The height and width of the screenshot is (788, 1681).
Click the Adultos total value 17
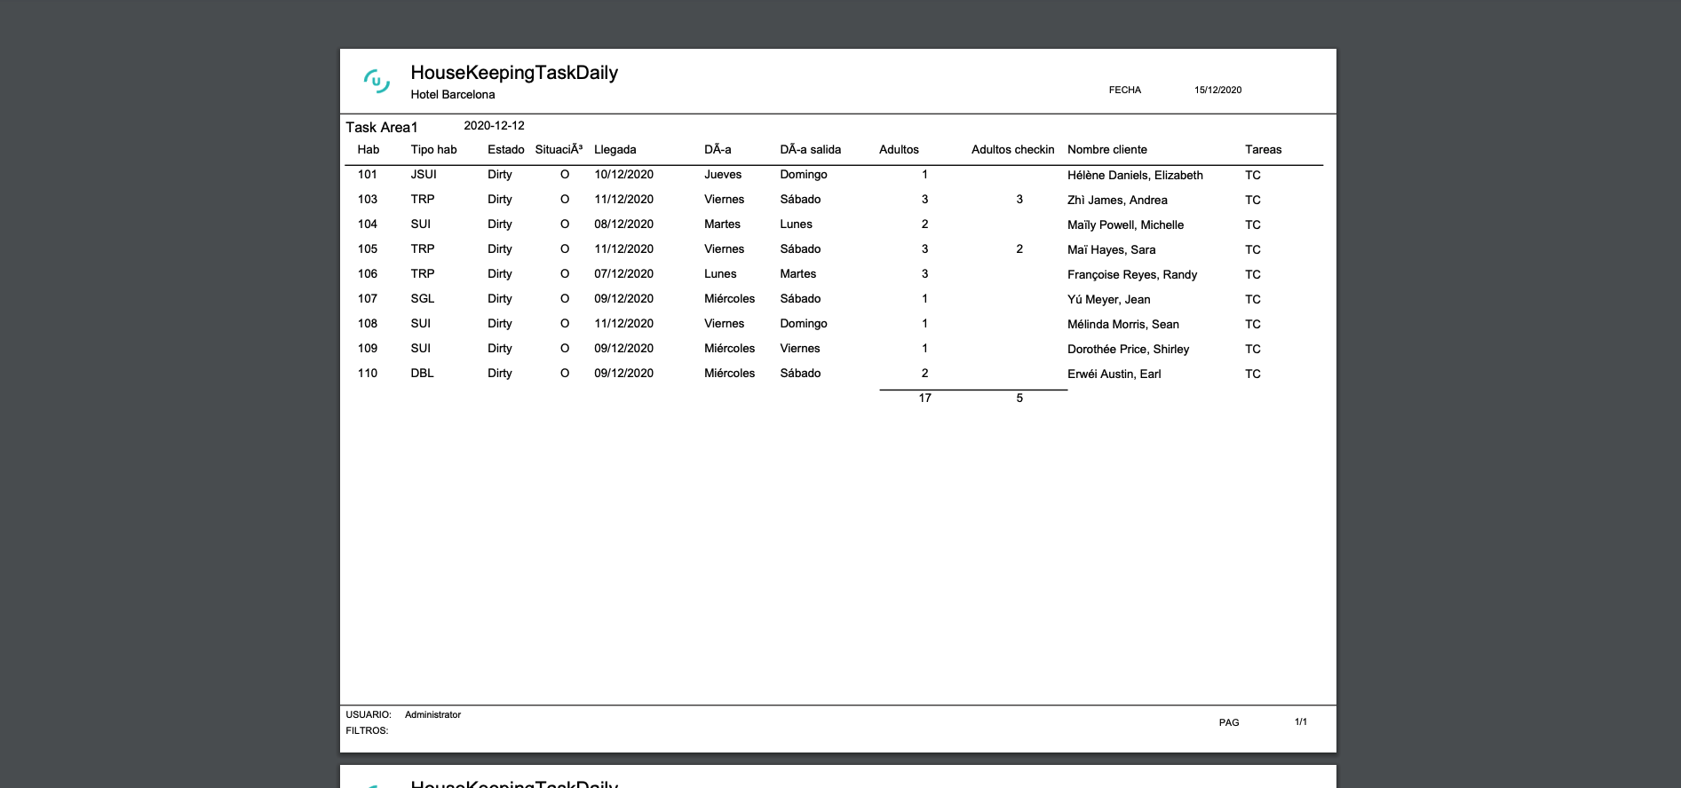(x=924, y=398)
